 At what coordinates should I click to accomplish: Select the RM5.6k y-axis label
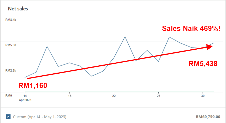pos(10,45)
